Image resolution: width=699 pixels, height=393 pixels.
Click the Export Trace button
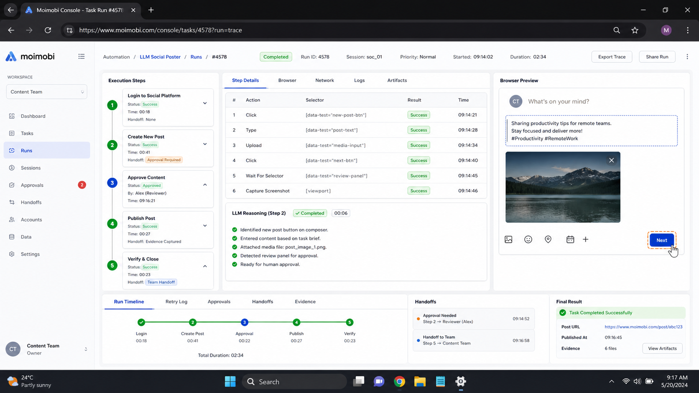[x=612, y=57]
